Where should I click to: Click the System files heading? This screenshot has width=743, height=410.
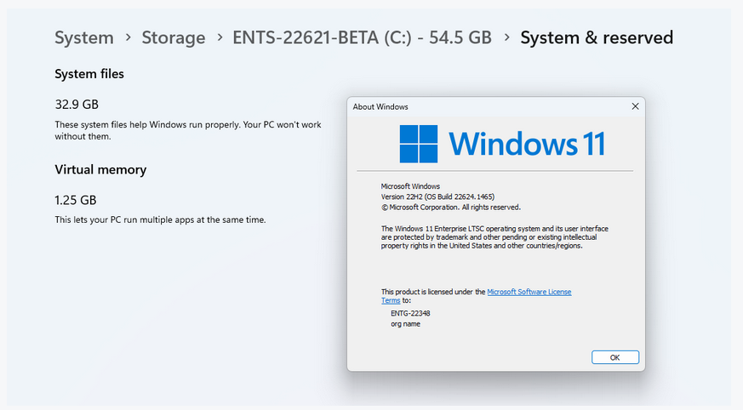point(89,74)
